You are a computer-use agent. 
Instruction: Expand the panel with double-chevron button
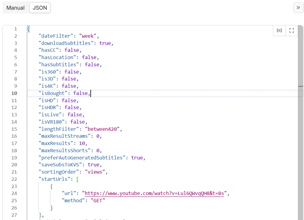[x=298, y=8]
